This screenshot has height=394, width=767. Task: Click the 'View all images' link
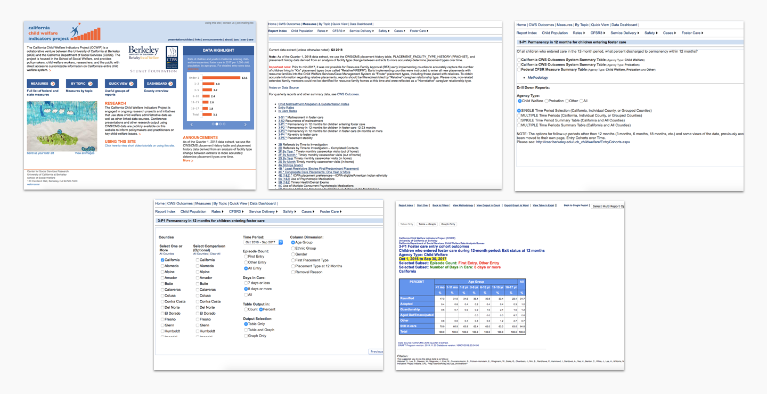coord(84,153)
